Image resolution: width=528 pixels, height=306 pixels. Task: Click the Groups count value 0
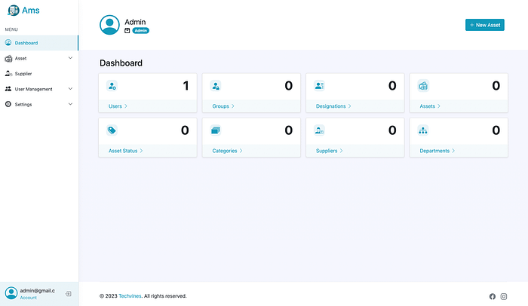(x=289, y=86)
